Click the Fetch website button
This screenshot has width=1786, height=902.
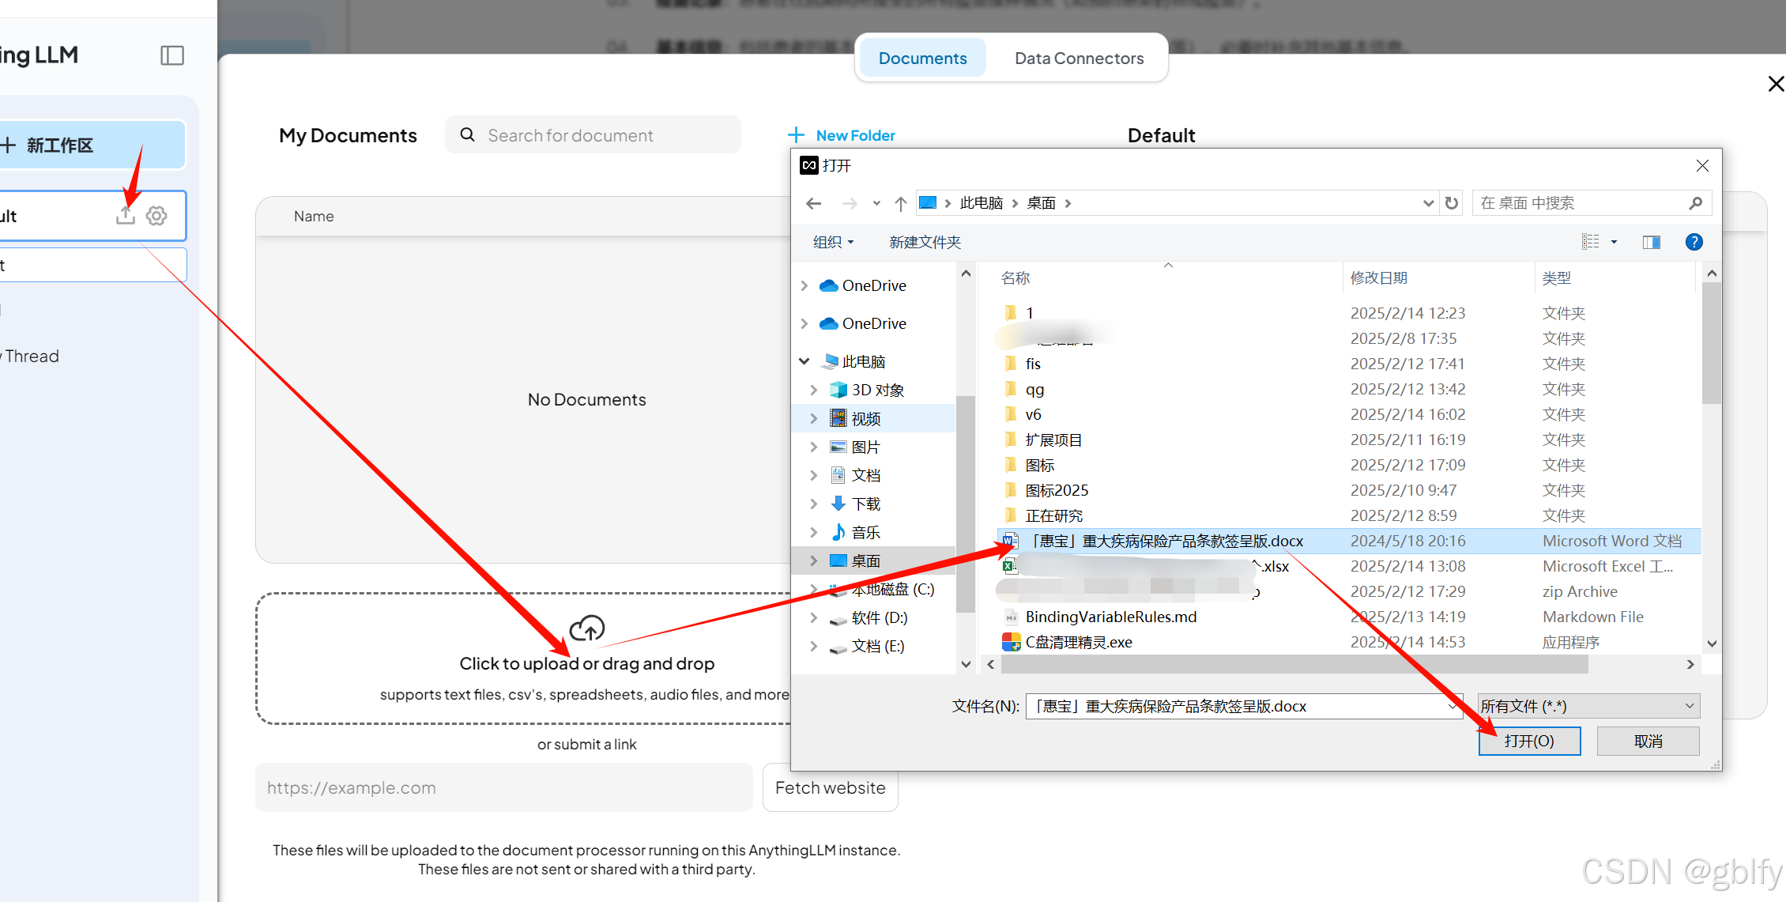pos(830,787)
